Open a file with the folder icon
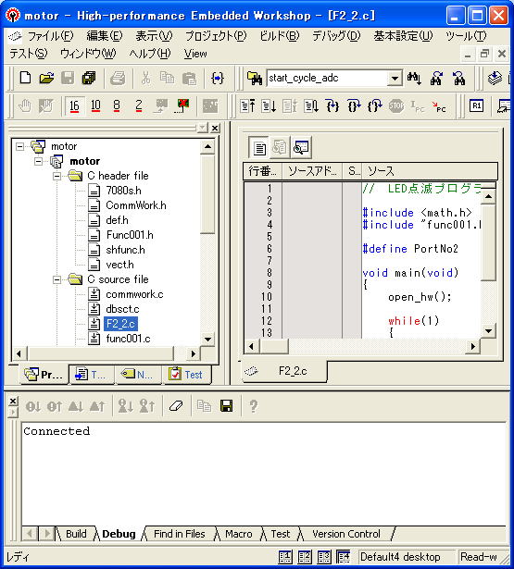 [46, 78]
